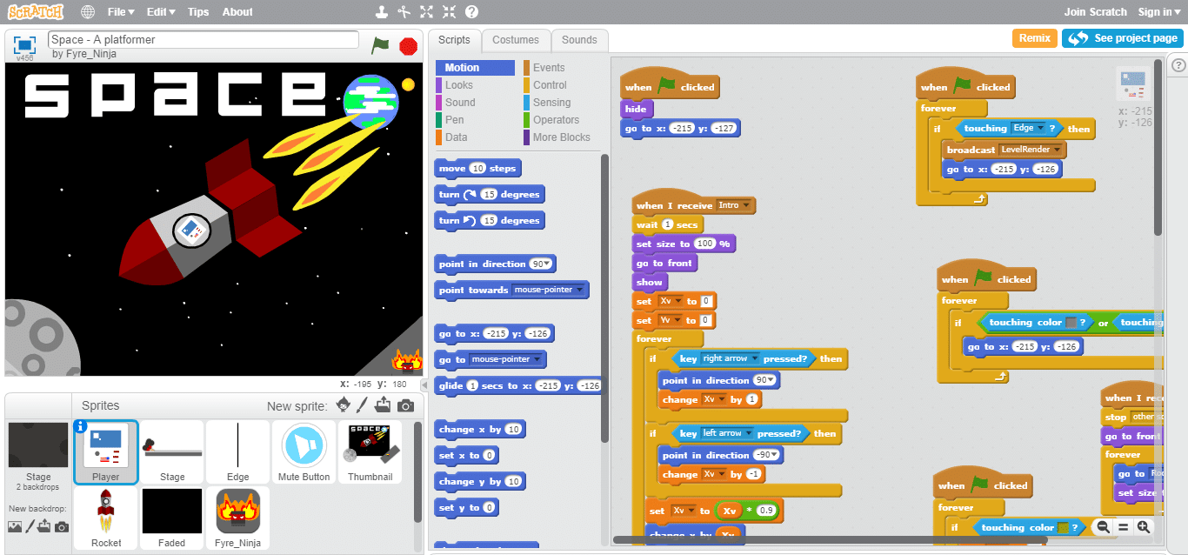Viewport: 1188px width, 555px height.
Task: Open help panel question mark at right edge
Action: coord(1179,64)
